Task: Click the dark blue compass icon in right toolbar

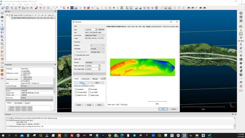Action: click(241, 34)
